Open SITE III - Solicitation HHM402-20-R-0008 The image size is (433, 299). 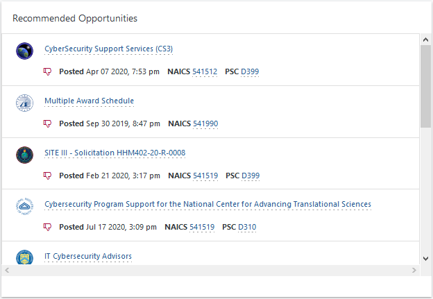click(114, 153)
